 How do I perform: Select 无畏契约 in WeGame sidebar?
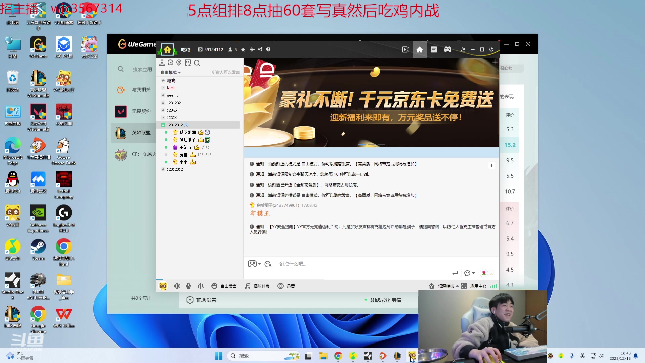pyautogui.click(x=141, y=111)
